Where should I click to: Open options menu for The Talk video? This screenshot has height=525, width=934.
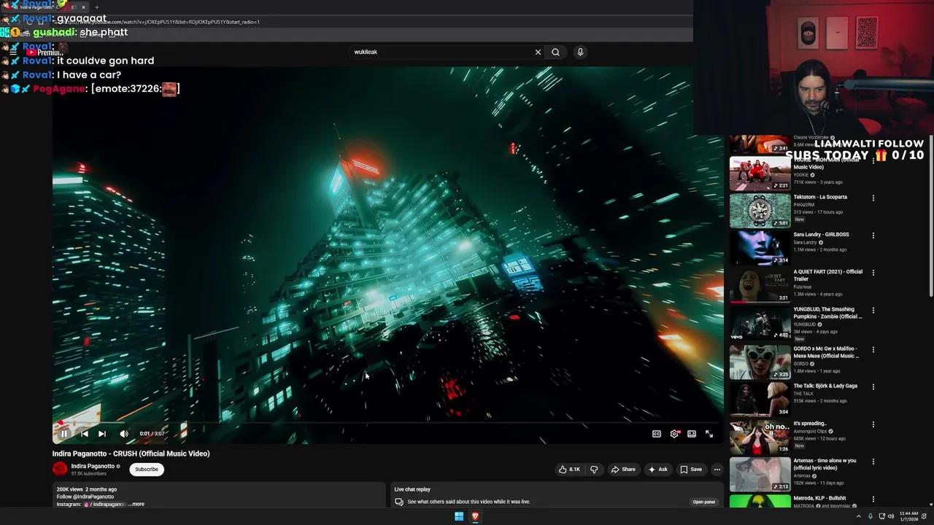pyautogui.click(x=873, y=386)
